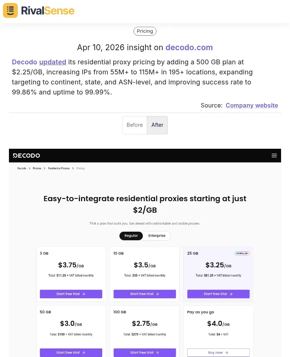Click the Decodo logo in the black navbar
The image size is (290, 357).
(x=26, y=155)
